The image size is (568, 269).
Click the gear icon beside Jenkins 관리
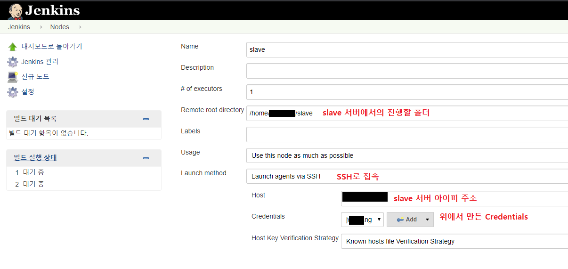13,62
